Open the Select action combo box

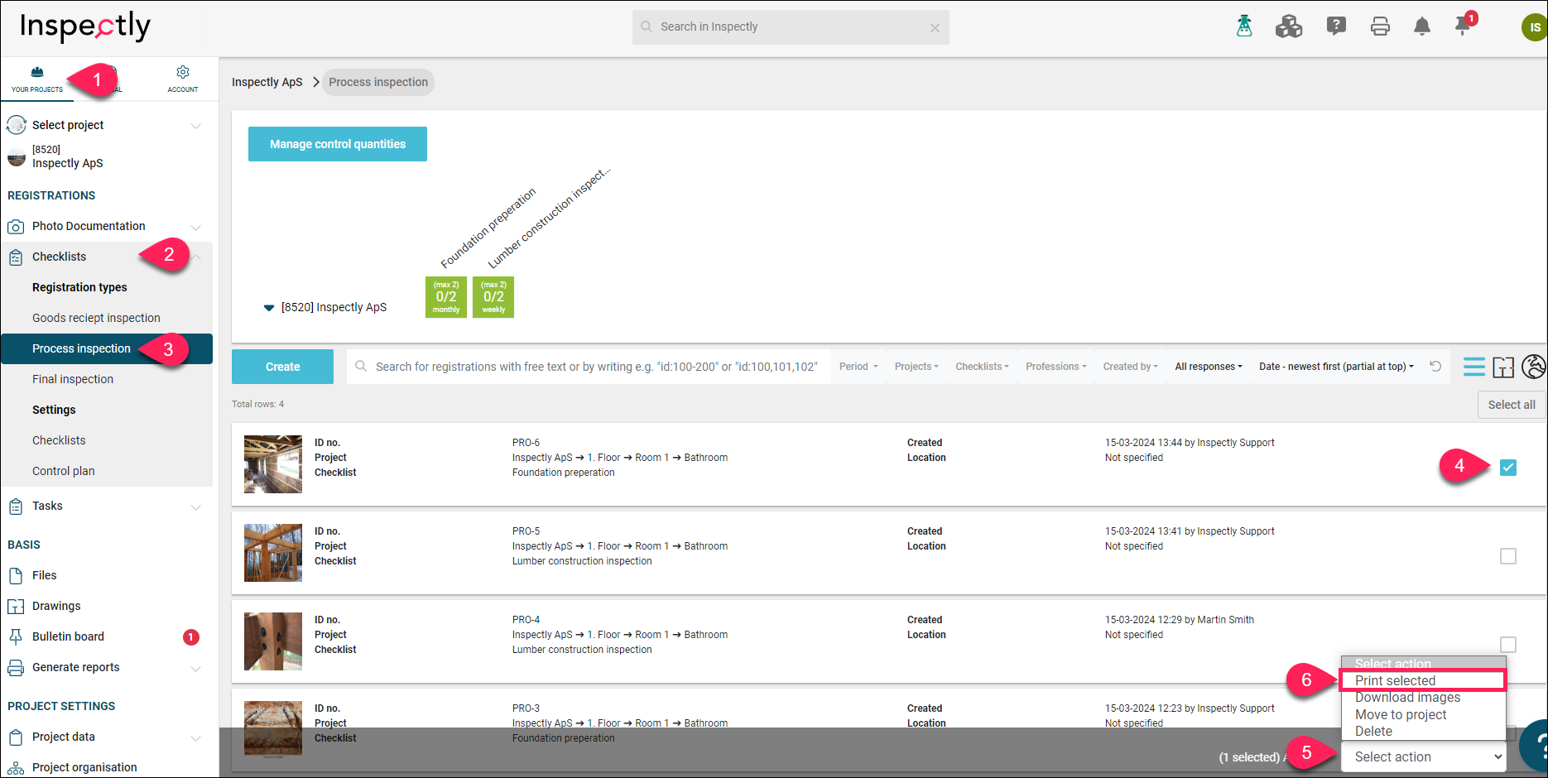1423,756
